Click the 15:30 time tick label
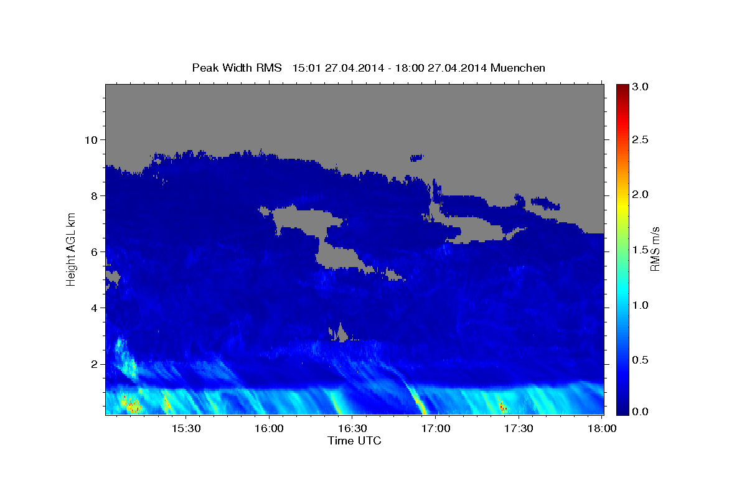The height and width of the screenshot is (498, 747). click(186, 428)
